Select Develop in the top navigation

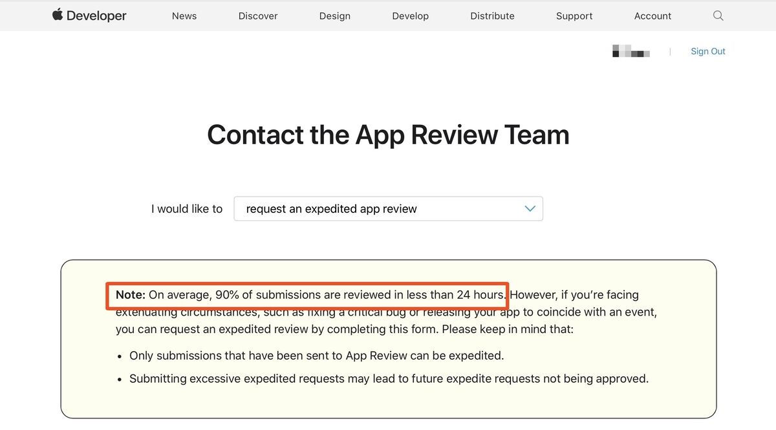click(x=411, y=16)
